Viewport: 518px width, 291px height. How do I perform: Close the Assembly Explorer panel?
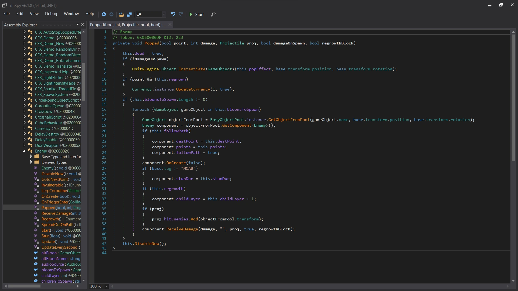coord(83,25)
